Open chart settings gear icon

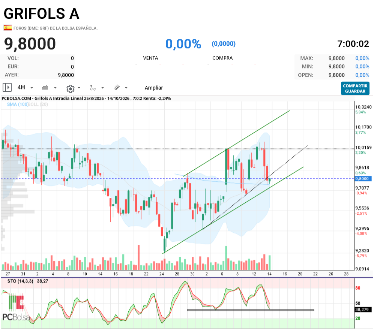[x=71, y=88]
